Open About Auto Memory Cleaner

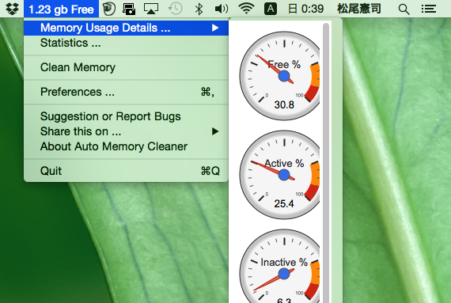(x=127, y=146)
